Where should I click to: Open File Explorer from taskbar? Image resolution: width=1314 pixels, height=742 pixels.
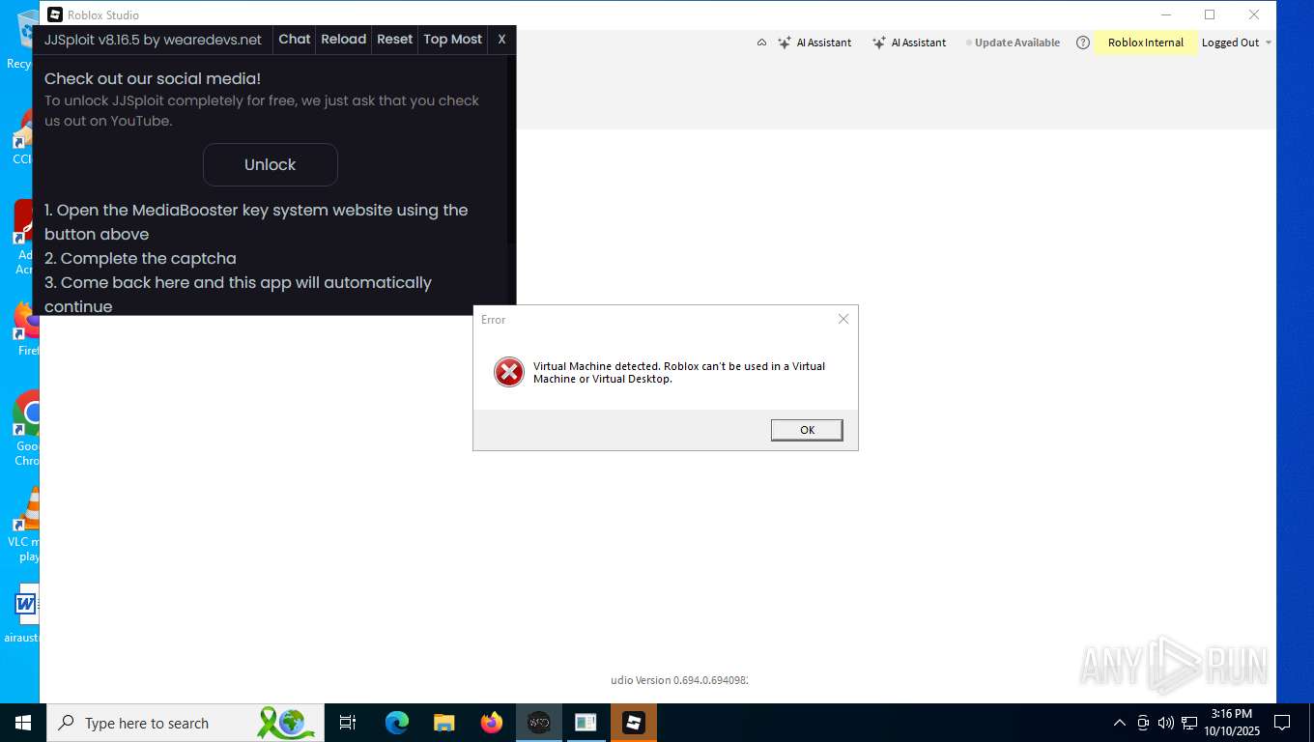tap(443, 723)
